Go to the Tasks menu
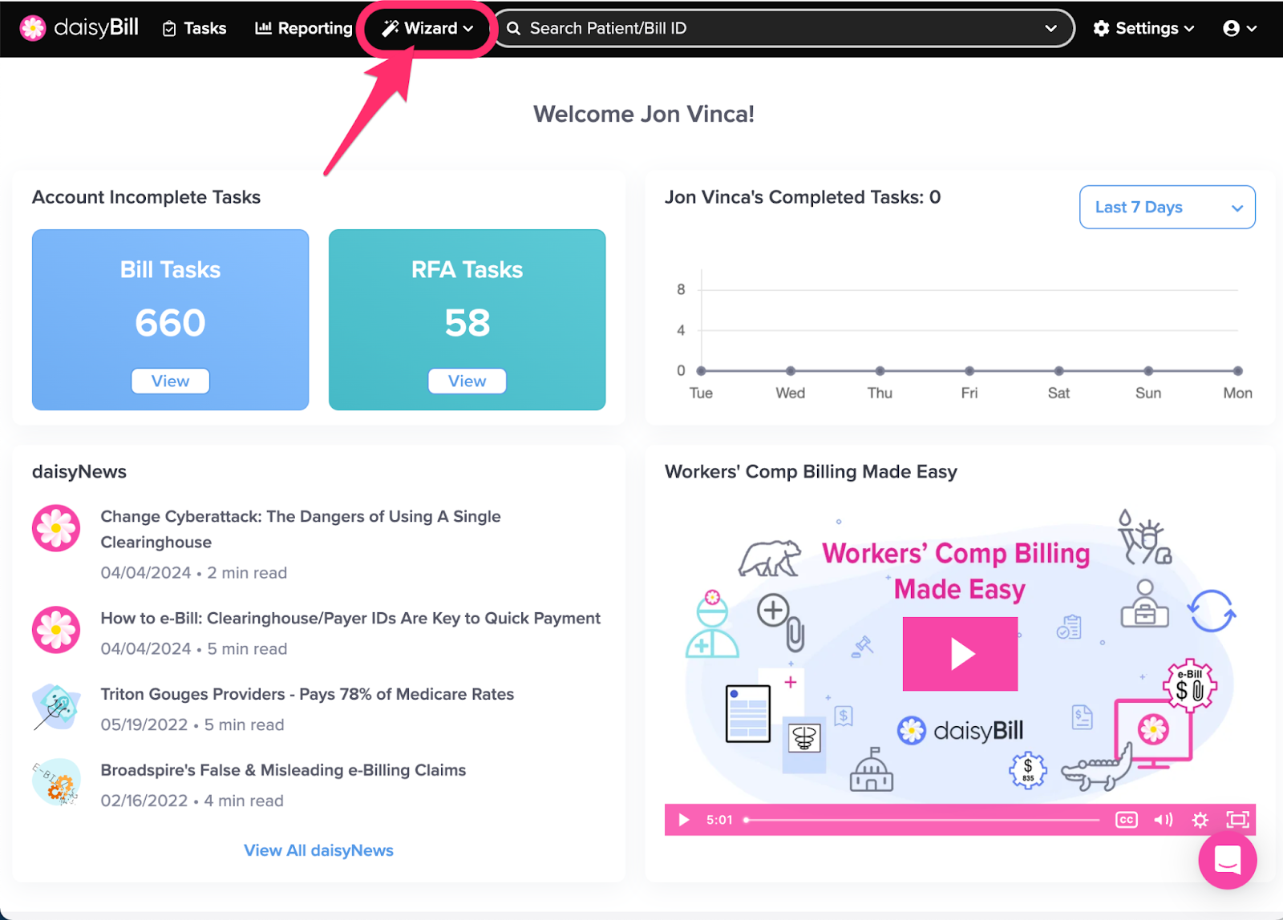This screenshot has width=1283, height=920. tap(195, 28)
